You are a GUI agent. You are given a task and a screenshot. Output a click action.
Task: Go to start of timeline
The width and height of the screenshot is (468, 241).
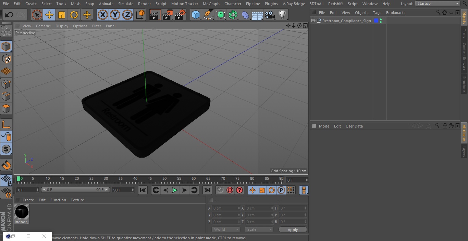(143, 190)
